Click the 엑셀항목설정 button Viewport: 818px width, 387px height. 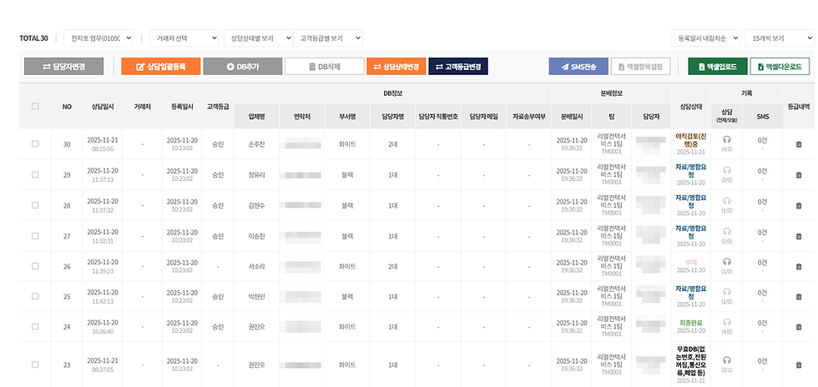[x=641, y=66]
